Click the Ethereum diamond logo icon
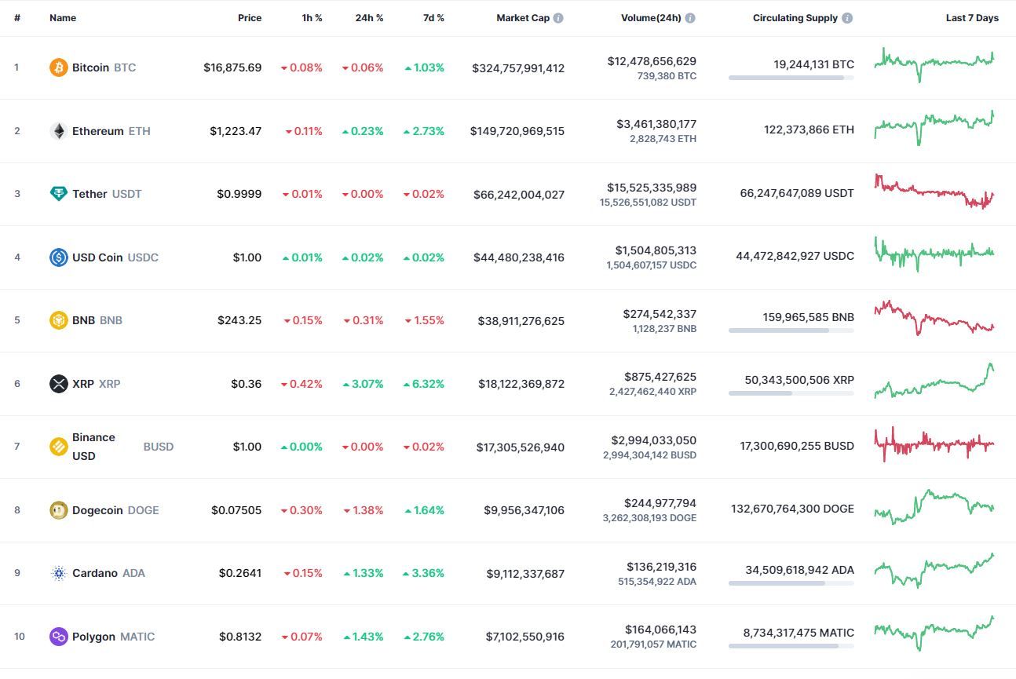 [x=59, y=131]
